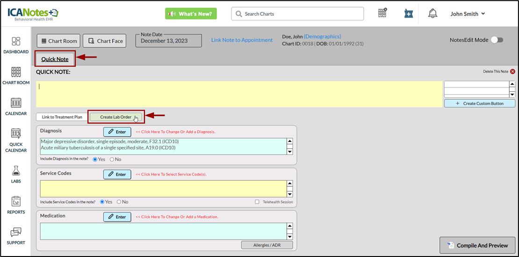Click Enter button for Medication
519x257 pixels.
tap(117, 217)
